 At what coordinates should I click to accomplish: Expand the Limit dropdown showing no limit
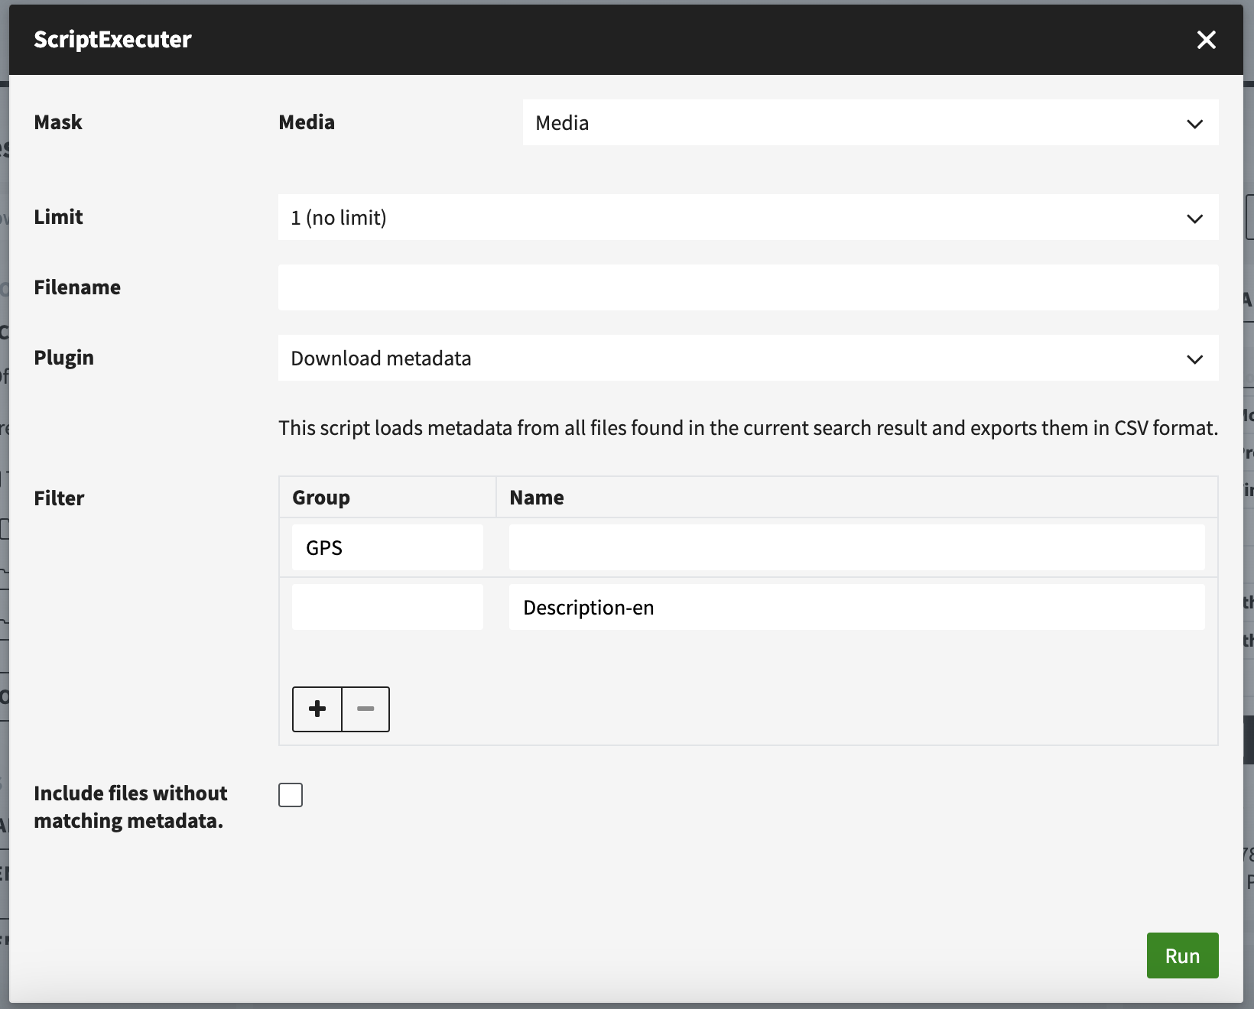[x=748, y=218]
